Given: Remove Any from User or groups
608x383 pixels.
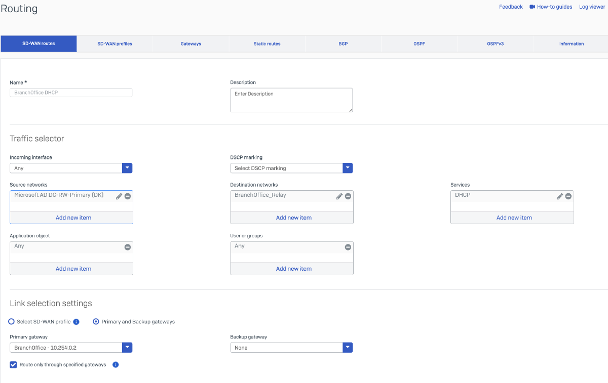Looking at the screenshot, I should click(x=348, y=247).
